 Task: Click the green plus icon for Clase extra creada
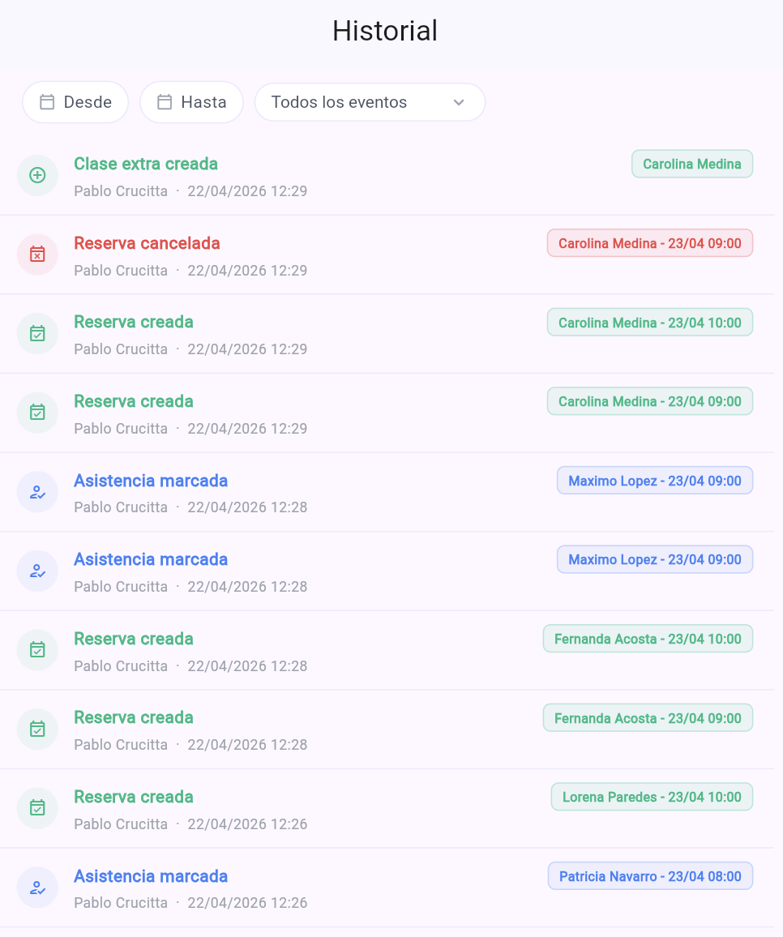point(37,175)
